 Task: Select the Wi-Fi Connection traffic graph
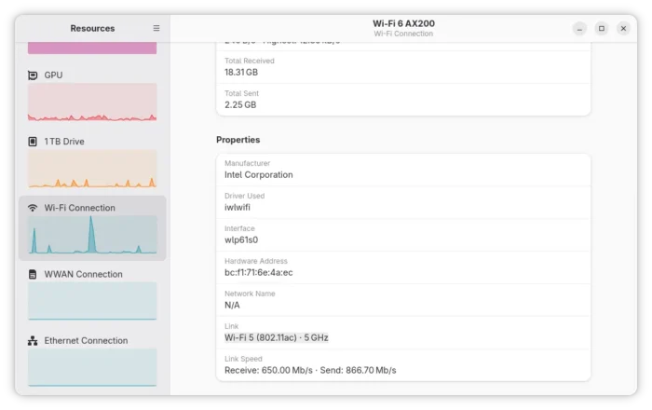click(x=92, y=235)
